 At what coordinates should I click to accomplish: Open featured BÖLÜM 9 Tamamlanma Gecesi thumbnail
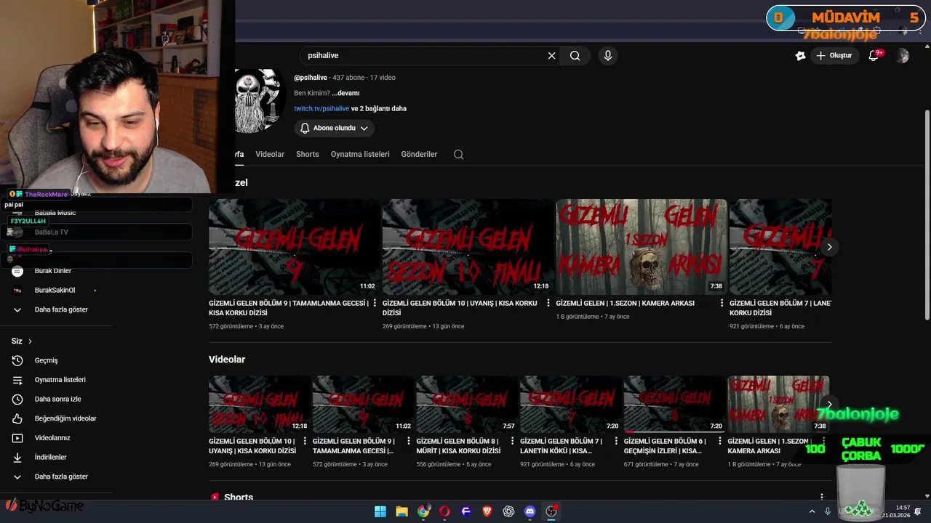294,247
